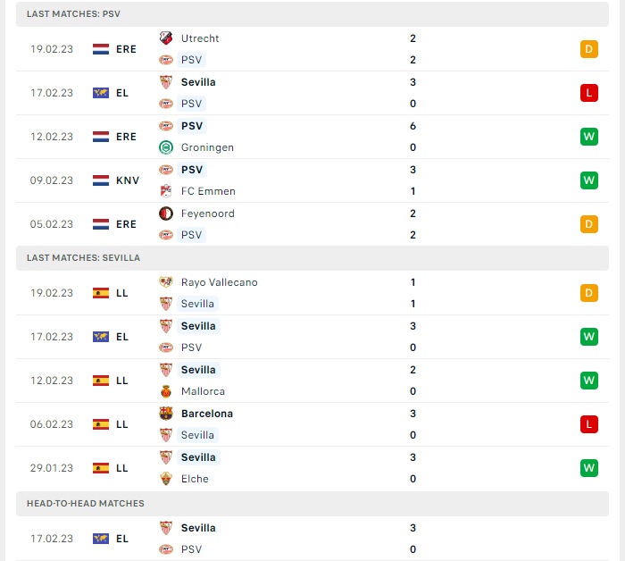Click the Feyenoord club crest icon
The height and width of the screenshot is (561, 625).
point(166,214)
